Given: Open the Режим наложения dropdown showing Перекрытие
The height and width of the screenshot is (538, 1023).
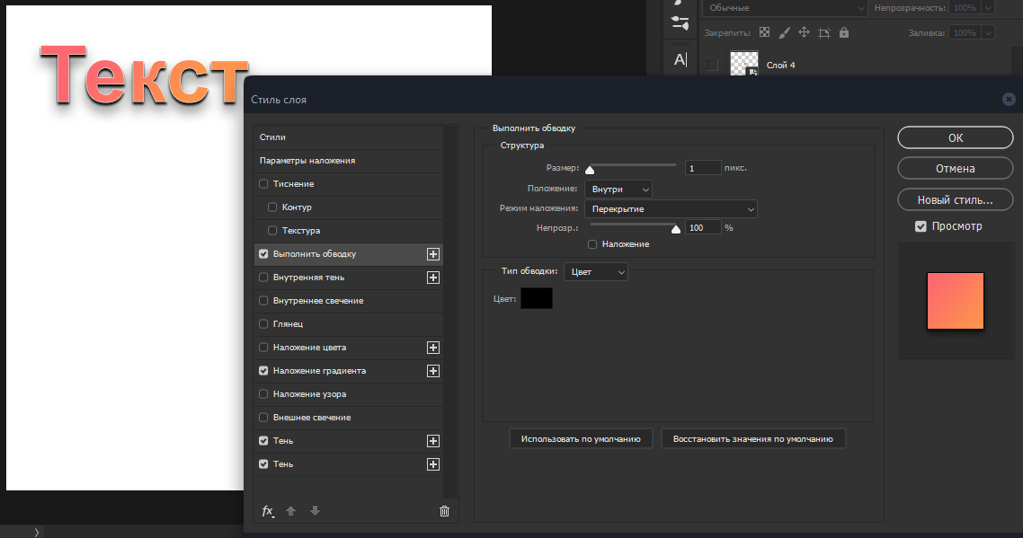Looking at the screenshot, I should (x=671, y=208).
